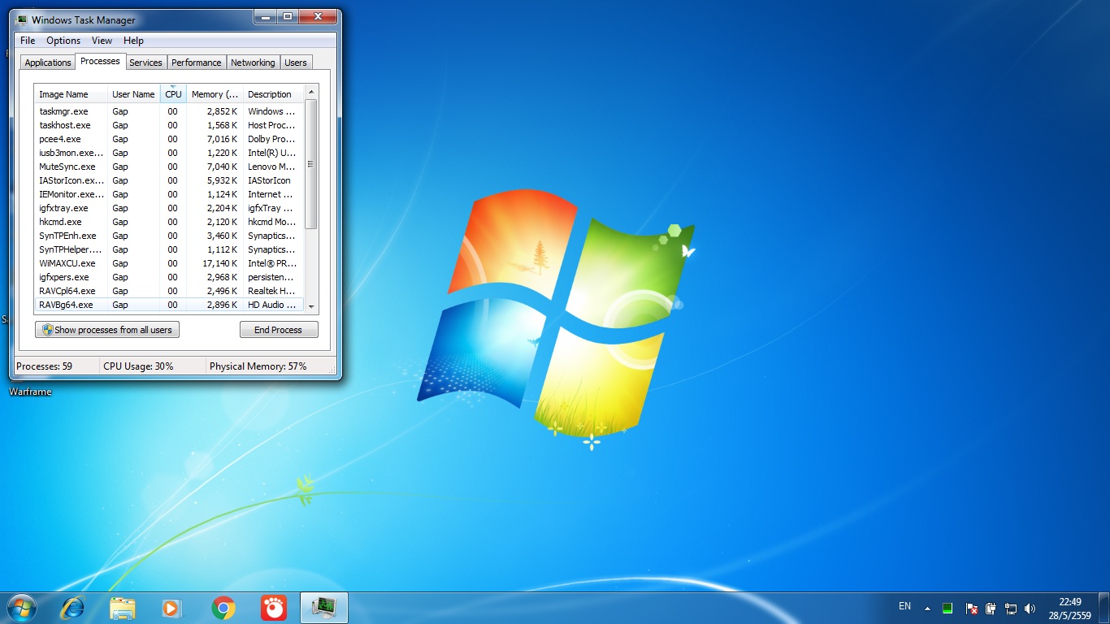This screenshot has width=1110, height=624.
Task: Switch to the Networking tab
Action: pos(253,63)
